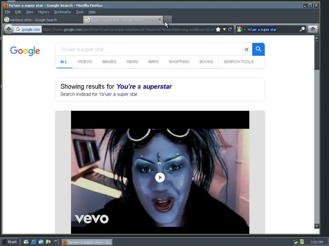The image size is (329, 246).
Task: Open SEARCH TOOLS options
Action: pos(238,62)
